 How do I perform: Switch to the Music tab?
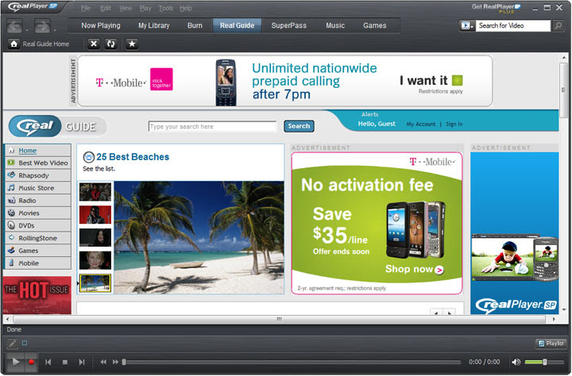click(335, 25)
